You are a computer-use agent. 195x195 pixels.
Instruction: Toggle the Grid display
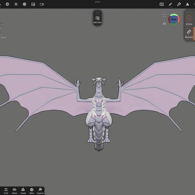point(6,191)
